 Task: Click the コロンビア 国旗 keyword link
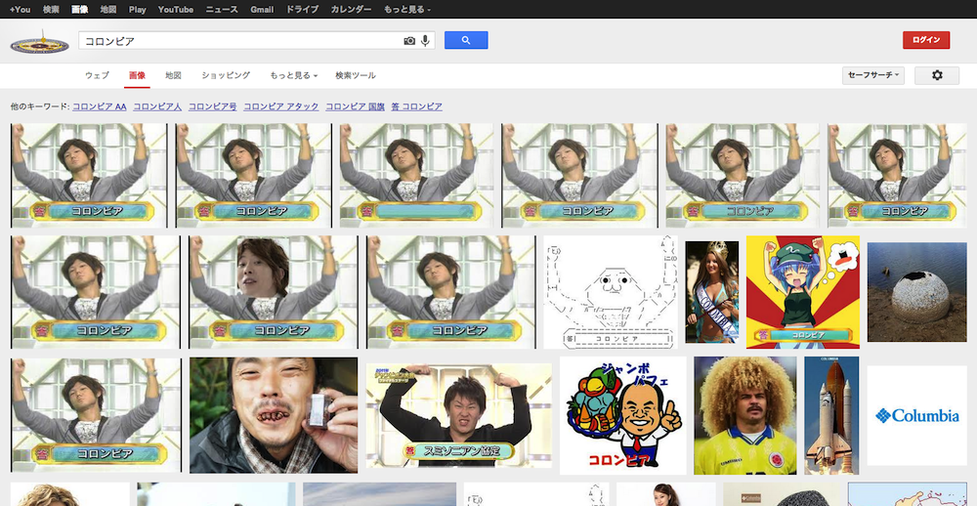(355, 105)
